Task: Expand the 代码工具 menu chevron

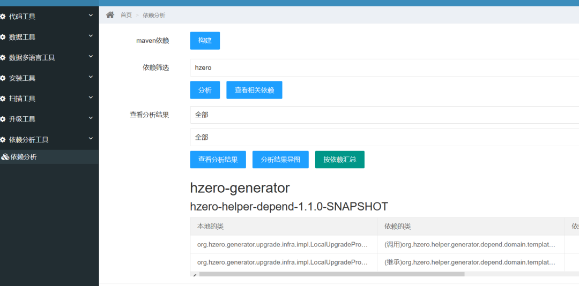Action: pos(91,16)
